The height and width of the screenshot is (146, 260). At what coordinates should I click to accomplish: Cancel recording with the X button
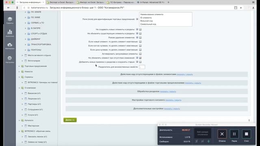(x=222, y=134)
